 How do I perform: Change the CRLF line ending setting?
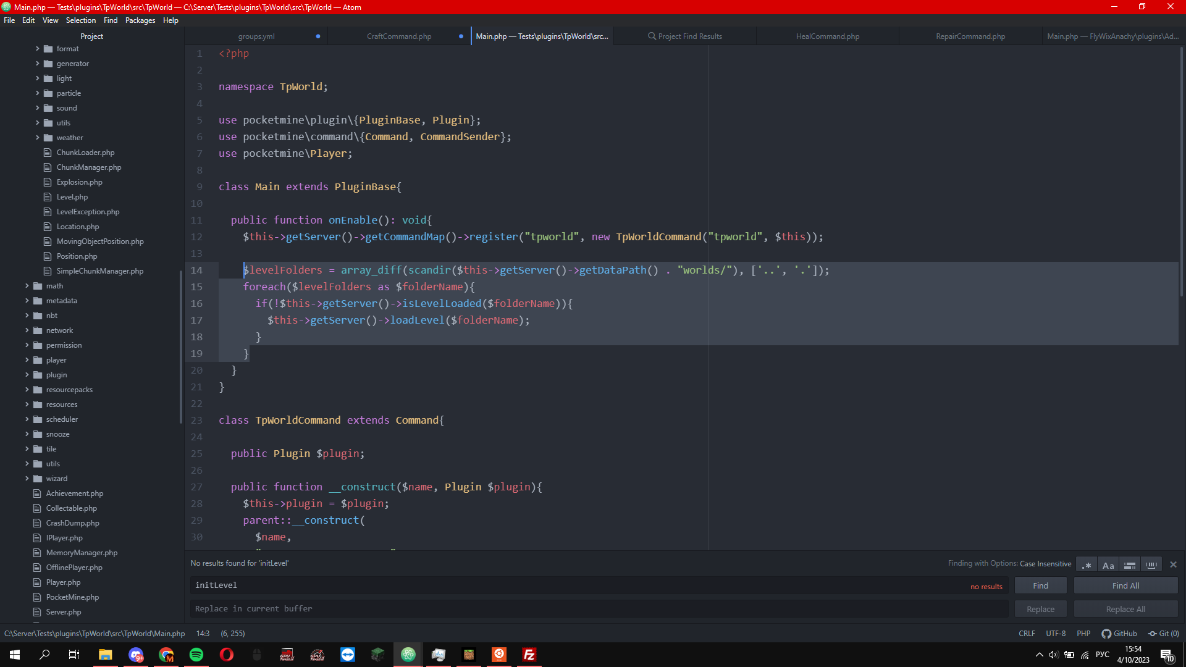[x=1027, y=634]
